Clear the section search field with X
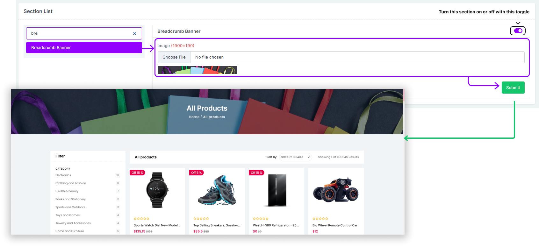Screen dimensions: 539x247 134,33
